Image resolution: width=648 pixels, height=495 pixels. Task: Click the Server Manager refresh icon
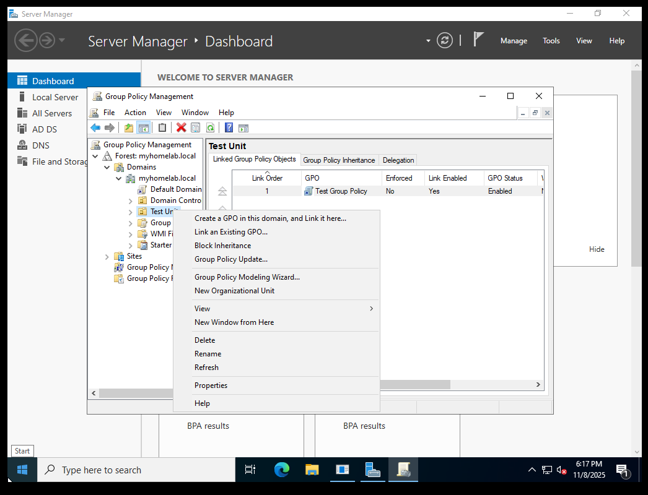pyautogui.click(x=444, y=41)
